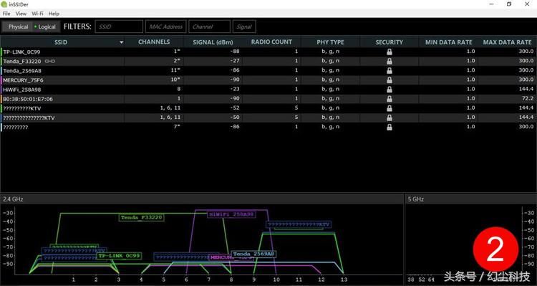Click the SSID filter input field
The width and height of the screenshot is (537, 286).
pos(119,27)
